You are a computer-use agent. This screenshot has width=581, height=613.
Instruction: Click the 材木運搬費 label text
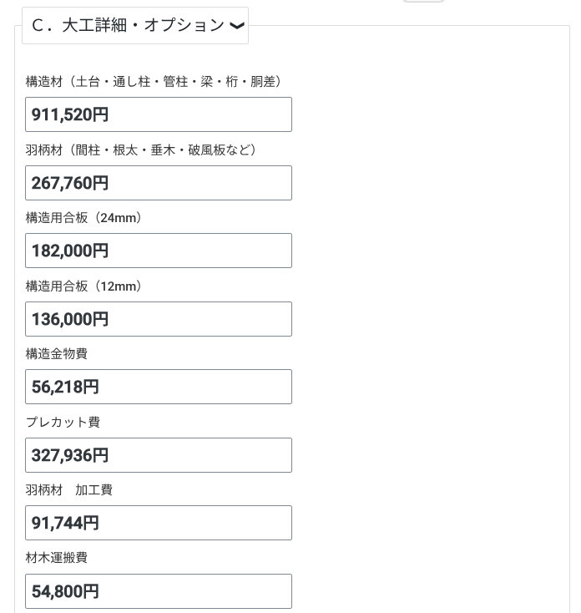[57, 558]
